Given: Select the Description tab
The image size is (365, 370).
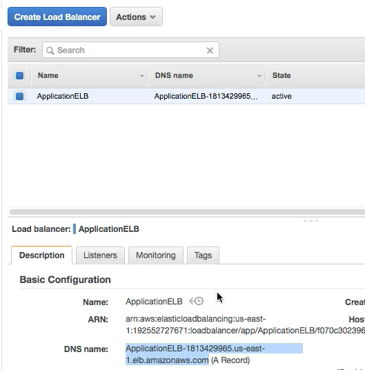Looking at the screenshot, I should point(41,255).
